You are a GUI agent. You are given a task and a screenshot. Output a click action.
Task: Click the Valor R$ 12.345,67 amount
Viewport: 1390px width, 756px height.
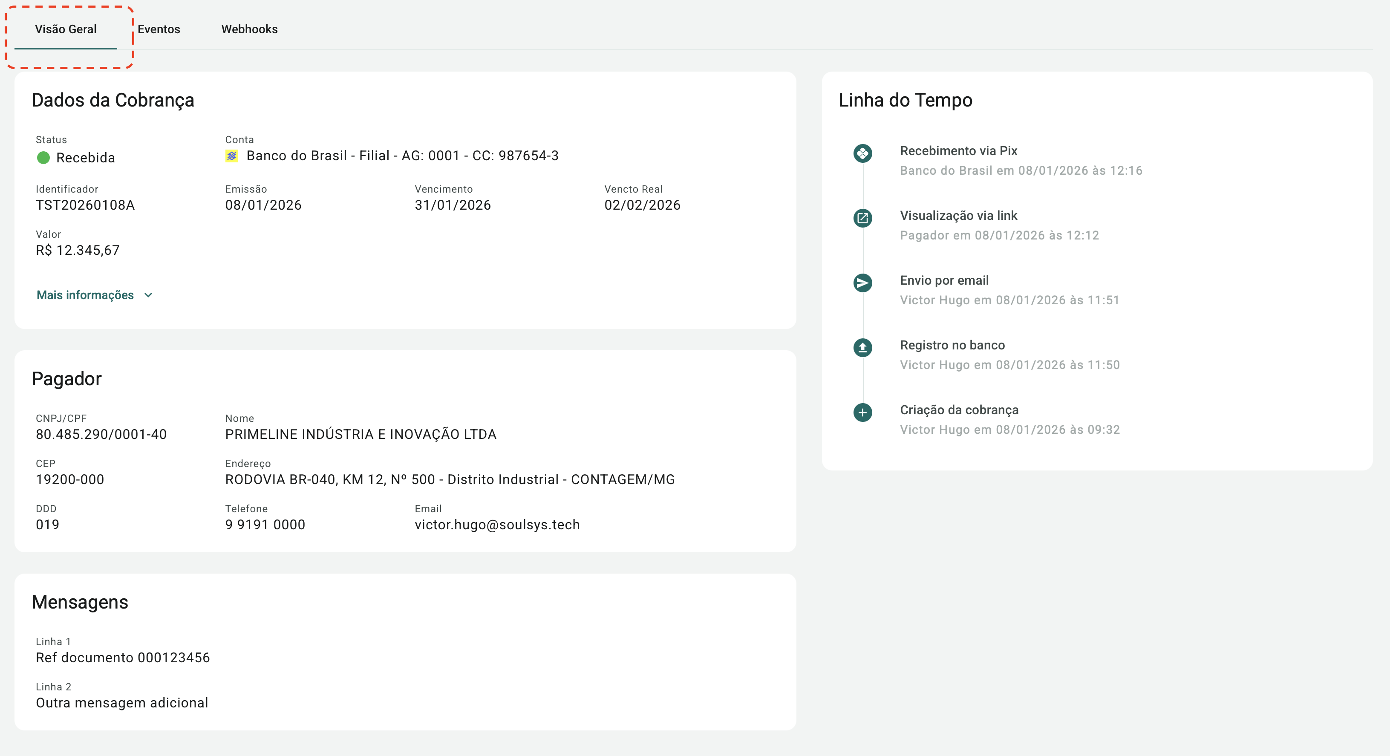pyautogui.click(x=78, y=251)
